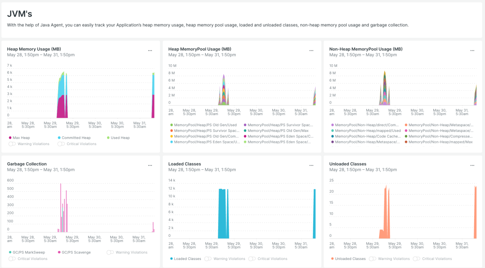Viewport: 485px width, 268px height.
Task: Click the Max Heap legend dot
Action: 10,138
